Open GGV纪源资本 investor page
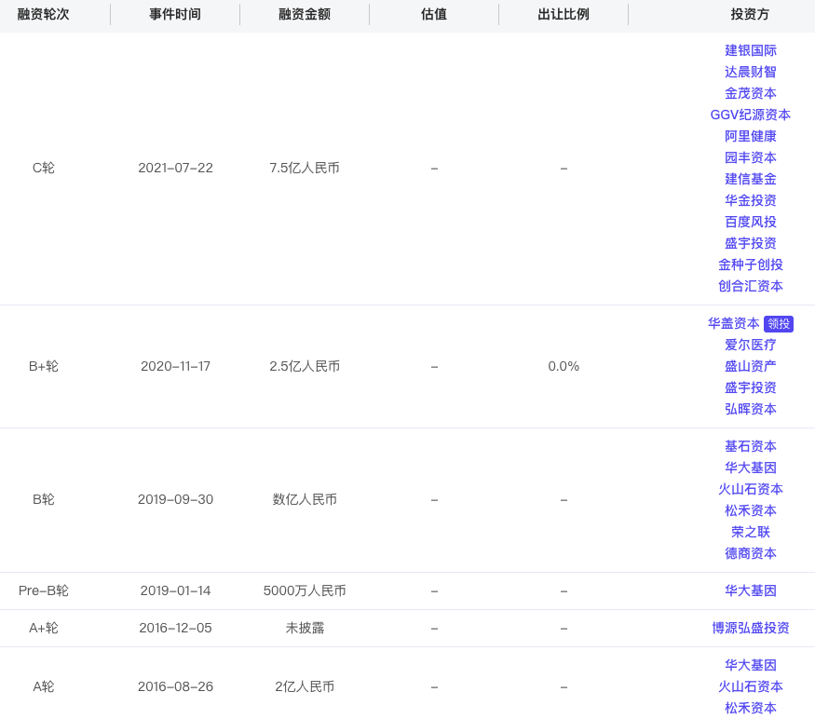 point(750,115)
